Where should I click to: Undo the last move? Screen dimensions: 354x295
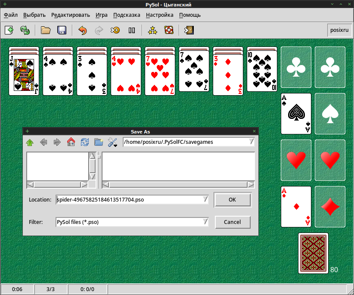point(82,30)
